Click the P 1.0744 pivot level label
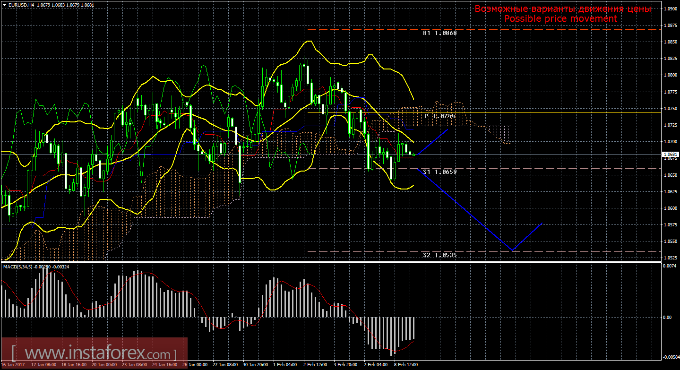 click(x=439, y=116)
